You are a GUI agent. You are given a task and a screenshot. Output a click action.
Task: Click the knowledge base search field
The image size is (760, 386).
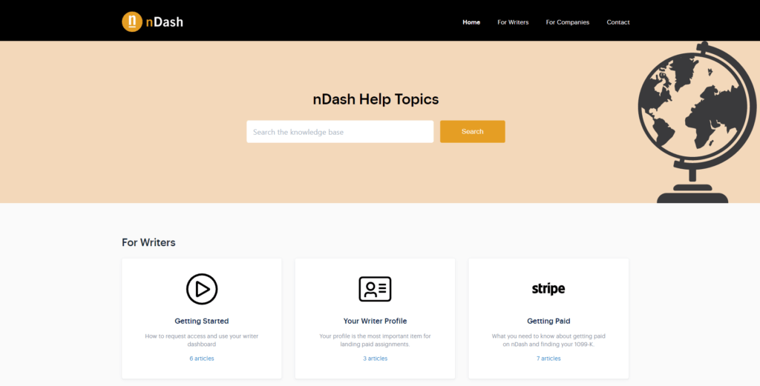pos(340,132)
